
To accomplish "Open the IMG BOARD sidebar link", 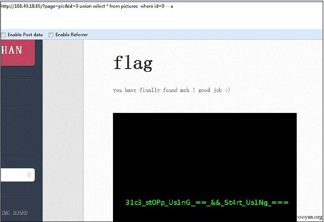I will click(x=14, y=213).
